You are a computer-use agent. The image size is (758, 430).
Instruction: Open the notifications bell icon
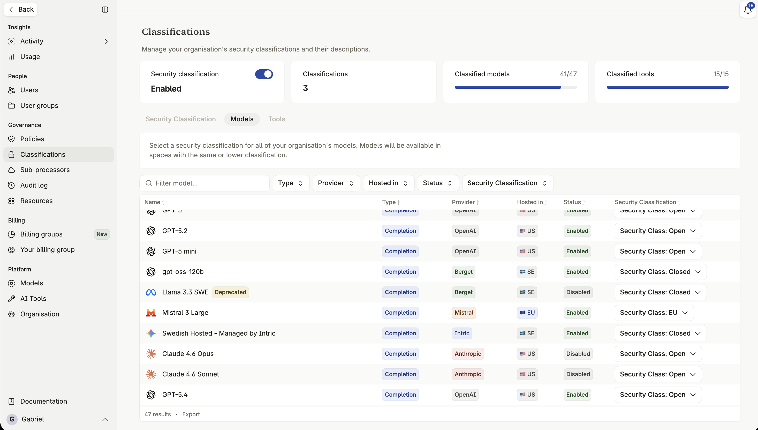click(747, 10)
